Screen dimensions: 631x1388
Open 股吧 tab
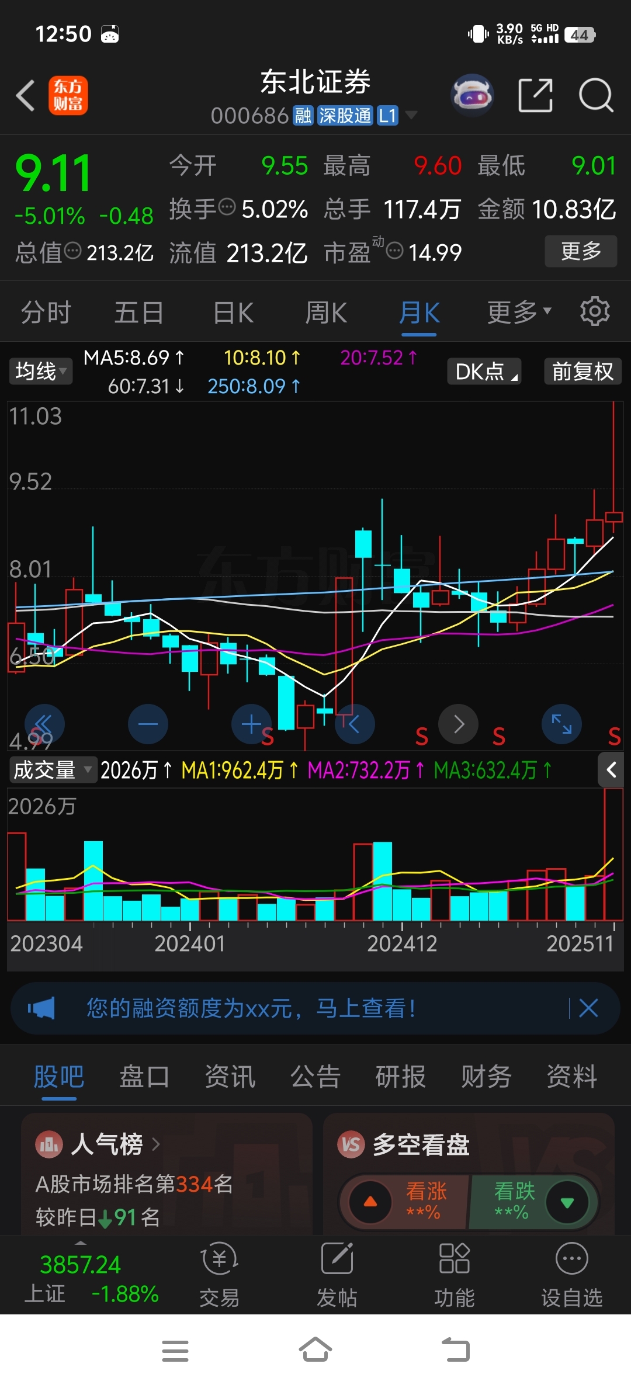click(x=59, y=1076)
